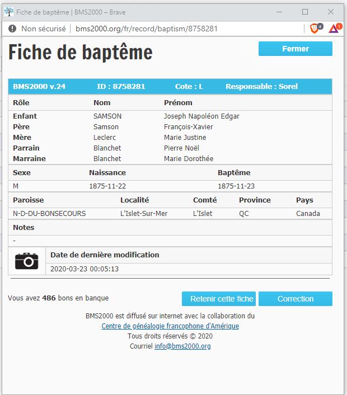The height and width of the screenshot is (395, 347).
Task: Click the info@bms2000.org email link
Action: [x=182, y=346]
